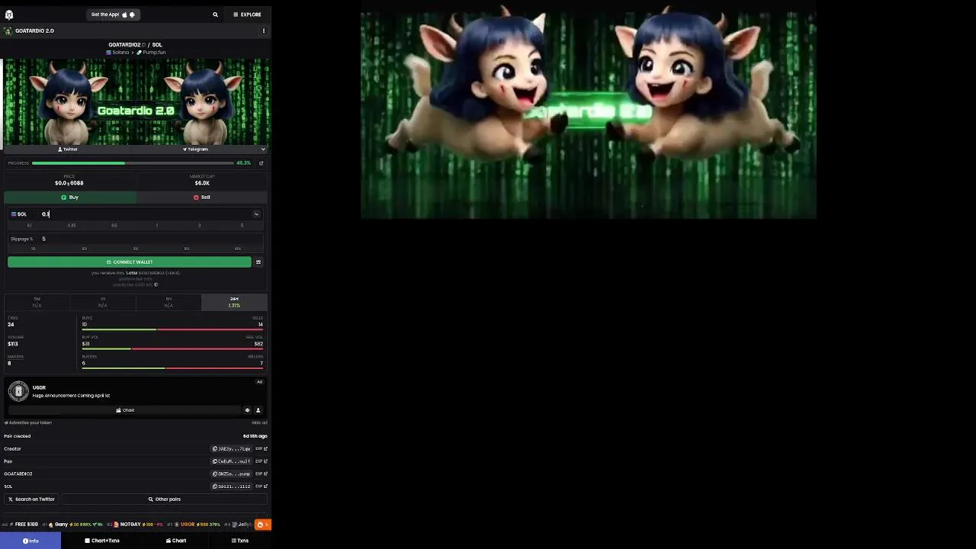Click Other pairs button

tap(165, 499)
